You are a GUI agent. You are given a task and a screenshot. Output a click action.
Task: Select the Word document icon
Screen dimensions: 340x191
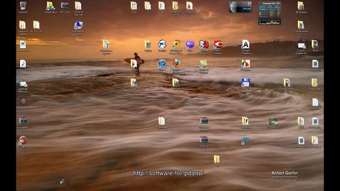23,45
